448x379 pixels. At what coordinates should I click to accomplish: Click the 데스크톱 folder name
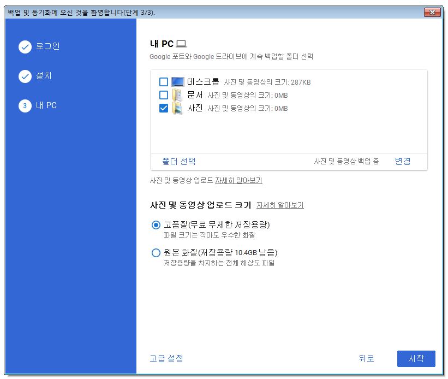pos(203,82)
